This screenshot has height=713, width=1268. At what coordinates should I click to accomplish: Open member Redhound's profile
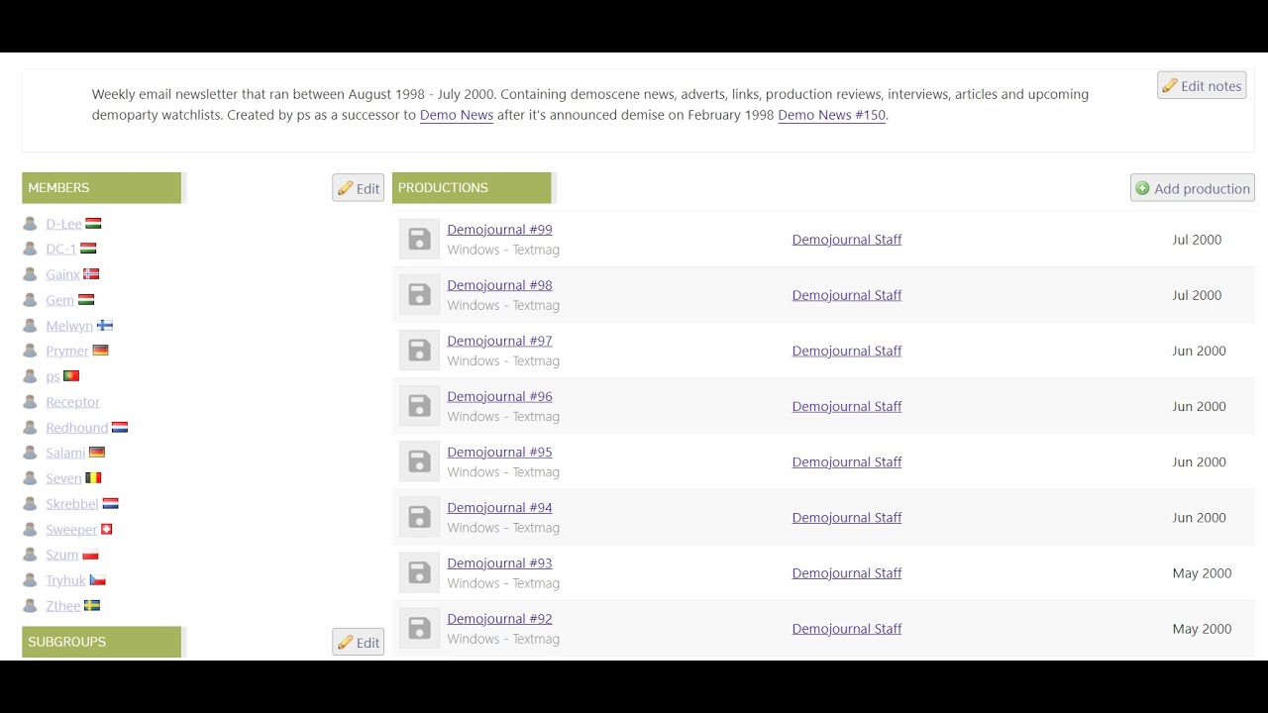[x=76, y=428]
